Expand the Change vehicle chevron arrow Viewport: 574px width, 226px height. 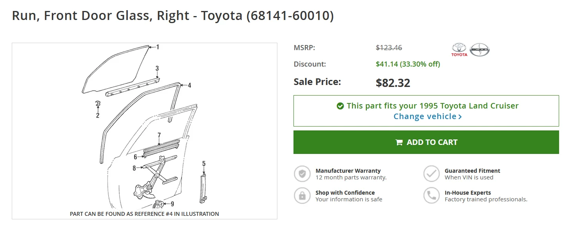460,117
